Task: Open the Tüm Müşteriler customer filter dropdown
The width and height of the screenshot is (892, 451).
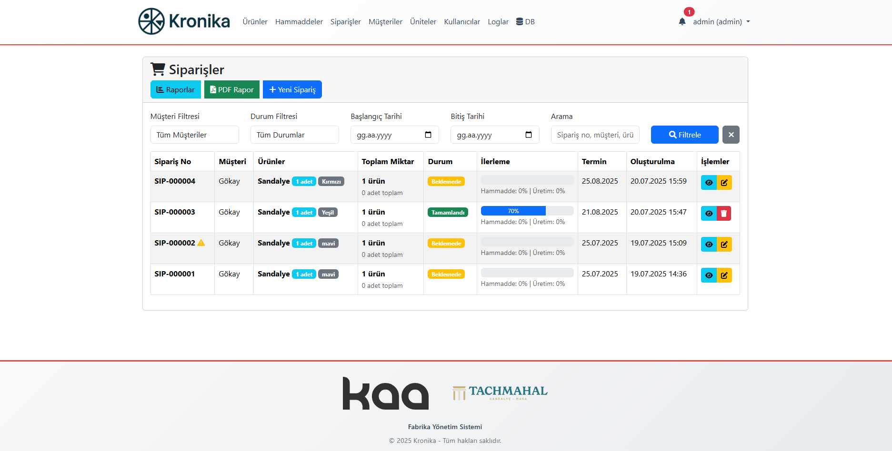Action: (x=194, y=135)
